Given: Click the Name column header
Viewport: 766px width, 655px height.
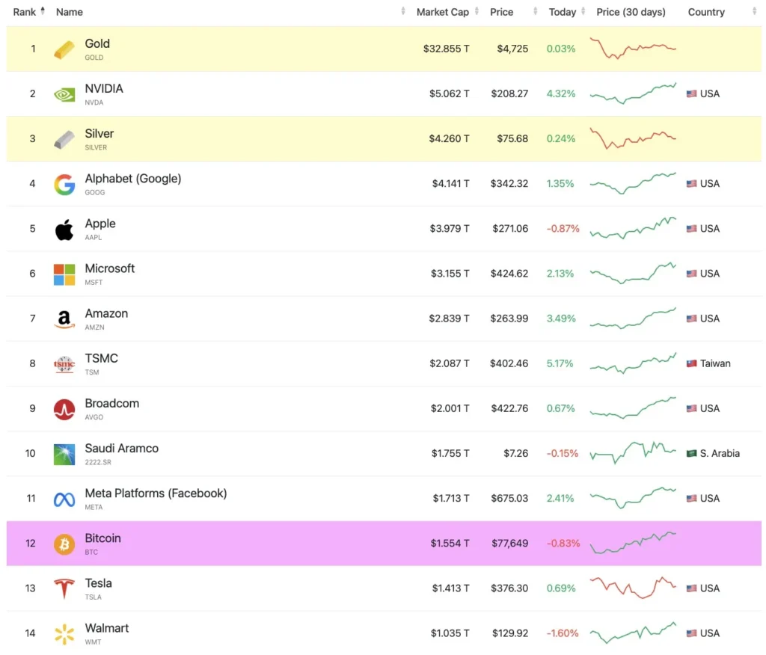Looking at the screenshot, I should pyautogui.click(x=70, y=12).
